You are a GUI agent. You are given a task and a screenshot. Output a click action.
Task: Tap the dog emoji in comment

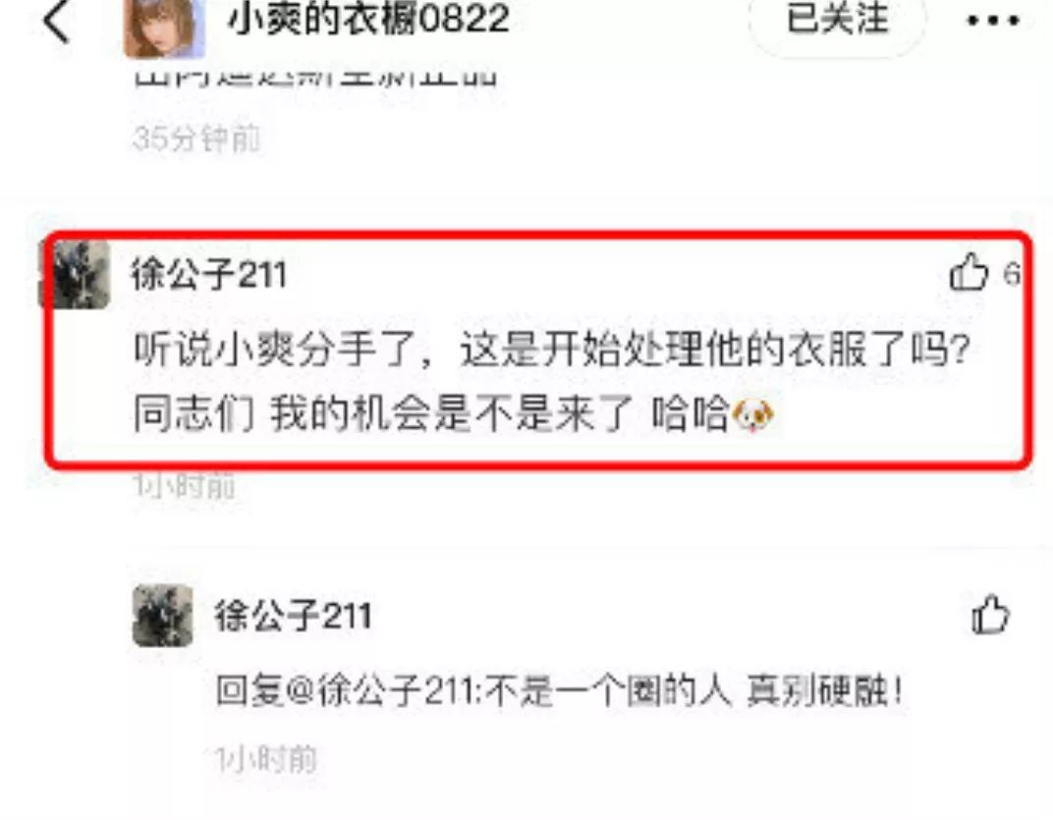pos(752,413)
